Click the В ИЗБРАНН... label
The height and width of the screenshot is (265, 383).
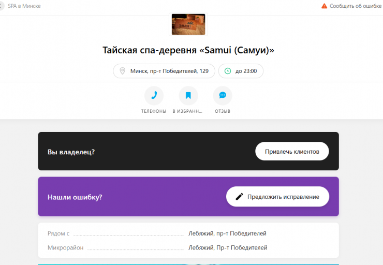[x=187, y=111]
